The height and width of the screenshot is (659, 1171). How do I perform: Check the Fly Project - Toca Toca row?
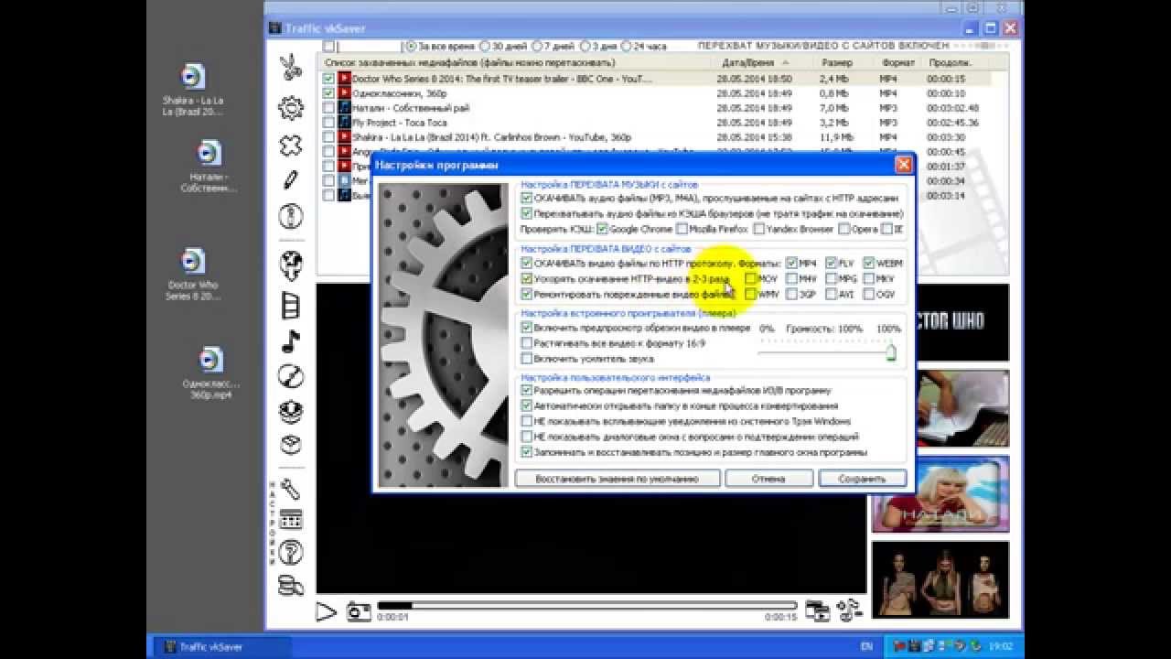pos(328,123)
